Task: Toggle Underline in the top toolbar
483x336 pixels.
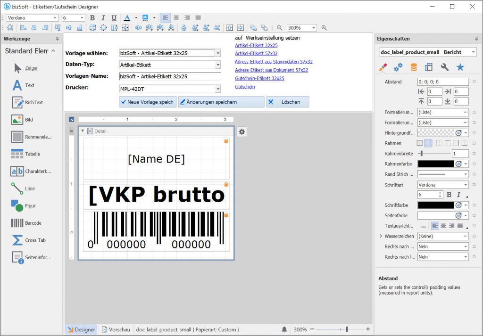Action: [114, 18]
